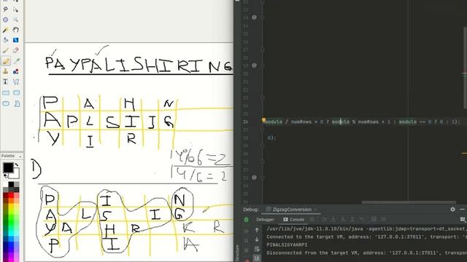Image resolution: width=467 pixels, height=262 pixels.
Task: Select the Rounded Rectangle shape tool
Action: tap(16, 92)
